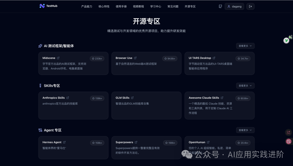
Task: Click the SKills专区 section icon
Action: [x=40, y=86]
